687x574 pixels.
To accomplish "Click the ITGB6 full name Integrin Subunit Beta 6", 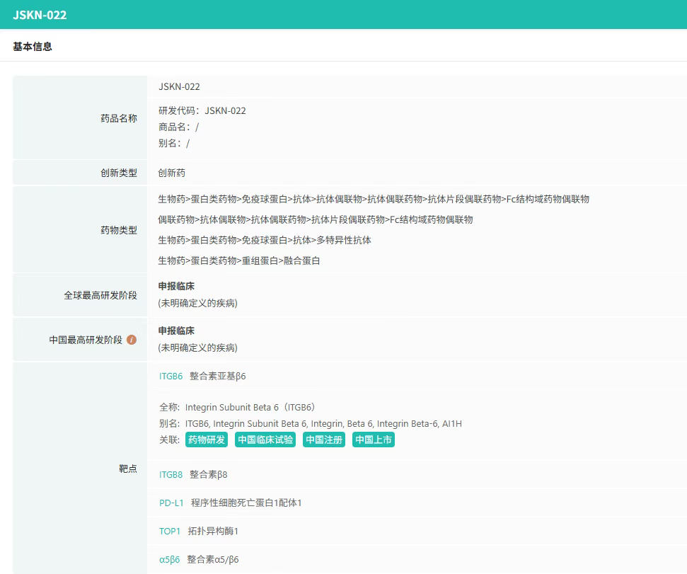I will coord(250,407).
